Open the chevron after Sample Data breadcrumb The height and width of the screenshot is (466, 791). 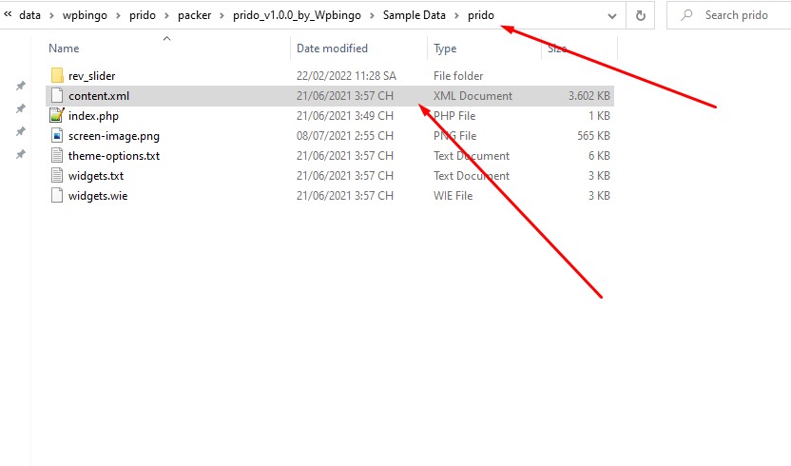[456, 15]
